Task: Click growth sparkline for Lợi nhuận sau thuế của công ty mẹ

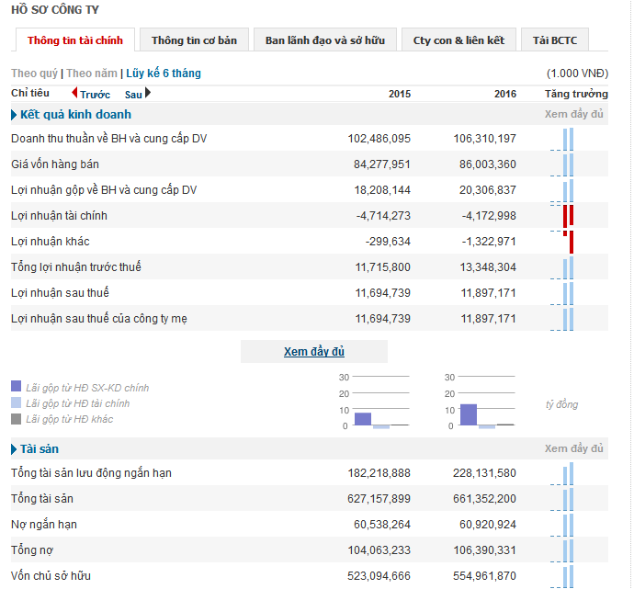Action: click(x=562, y=319)
